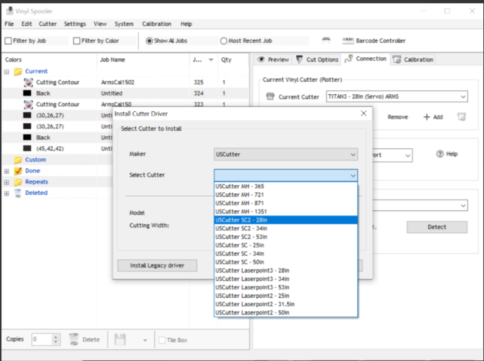Viewport: 484px width, 361px height.
Task: Click the black swatch for job 324
Action: (x=27, y=94)
